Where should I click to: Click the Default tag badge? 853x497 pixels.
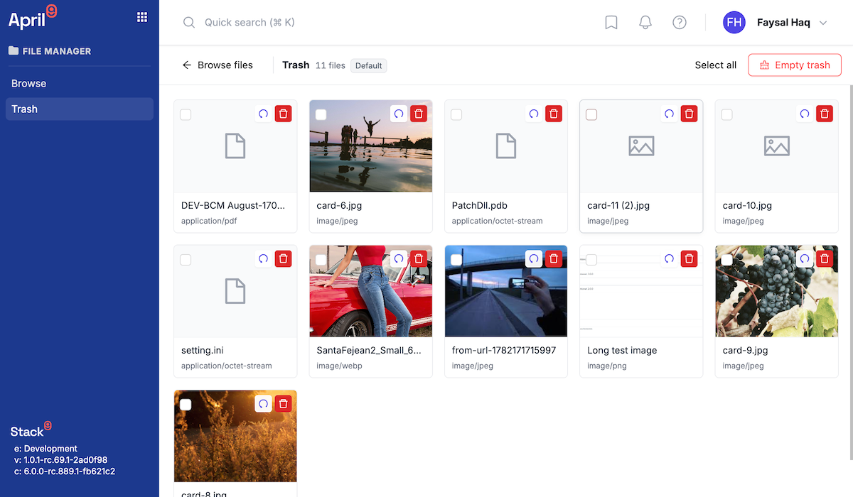369,65
